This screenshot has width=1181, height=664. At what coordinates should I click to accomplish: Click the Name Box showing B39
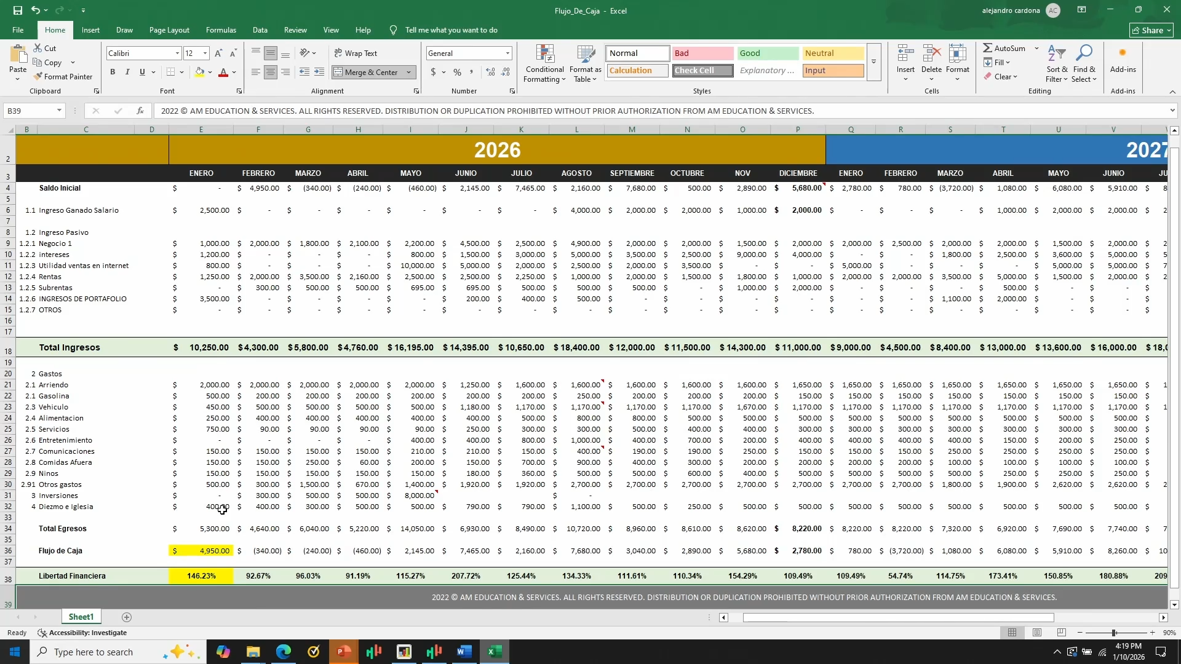coord(29,111)
